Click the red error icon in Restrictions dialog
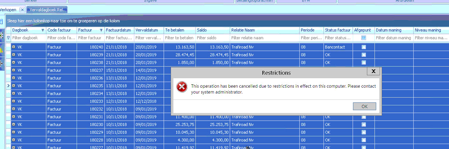 pos(182,87)
